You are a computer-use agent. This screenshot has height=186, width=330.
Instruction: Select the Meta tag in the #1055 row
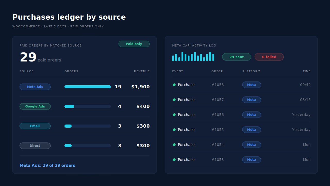pos(252,130)
